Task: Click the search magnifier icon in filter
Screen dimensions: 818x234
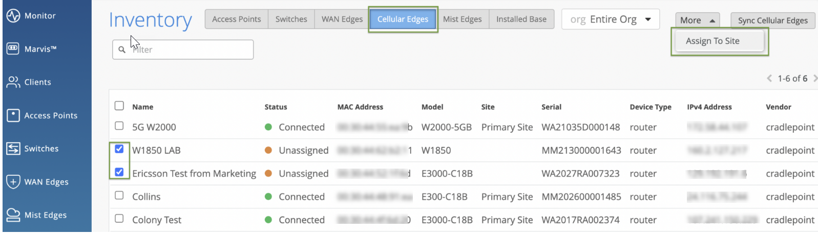Action: (122, 50)
